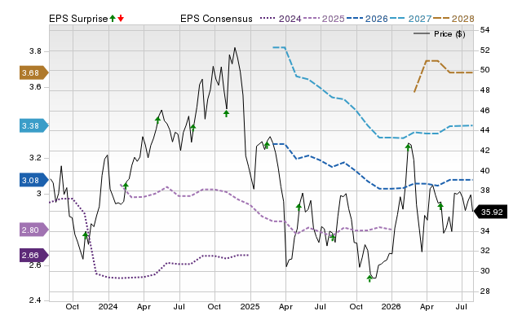The height and width of the screenshot is (311, 522).
Task: Select the green surprise arrow near August 2024
Action: [193, 128]
